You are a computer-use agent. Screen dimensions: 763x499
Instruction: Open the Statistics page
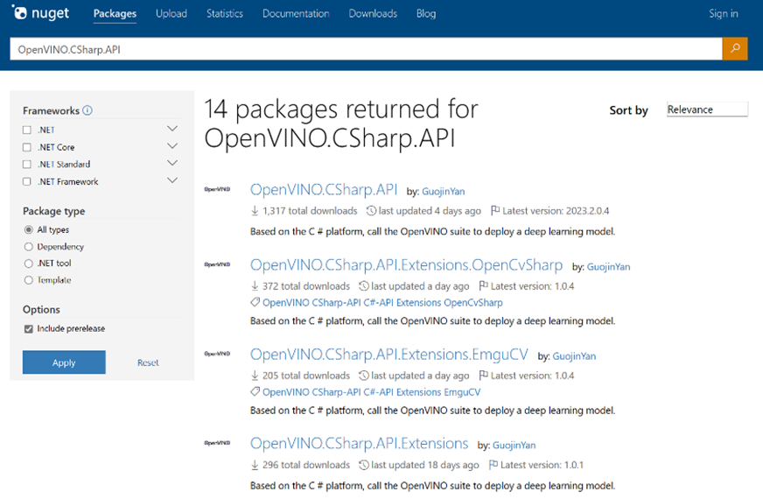[x=225, y=14]
